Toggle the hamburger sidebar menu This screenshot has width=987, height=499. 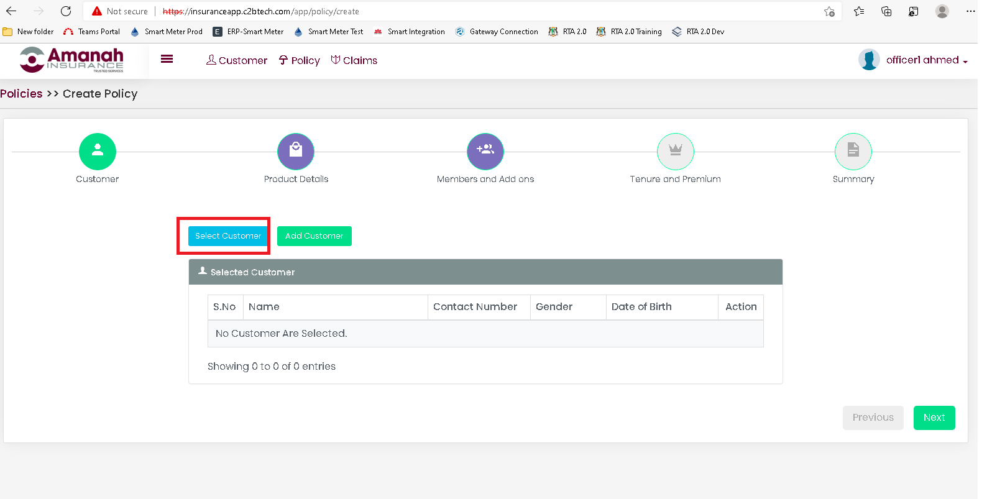(x=167, y=59)
